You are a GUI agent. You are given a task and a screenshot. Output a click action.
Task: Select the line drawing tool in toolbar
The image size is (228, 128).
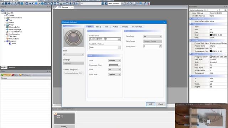tap(3, 3)
